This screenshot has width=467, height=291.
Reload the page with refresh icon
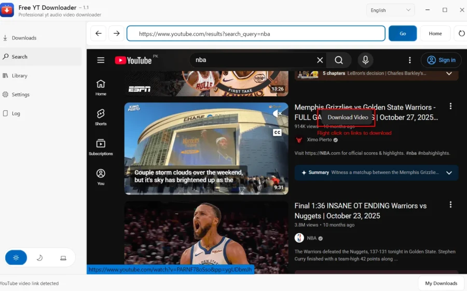click(x=461, y=33)
